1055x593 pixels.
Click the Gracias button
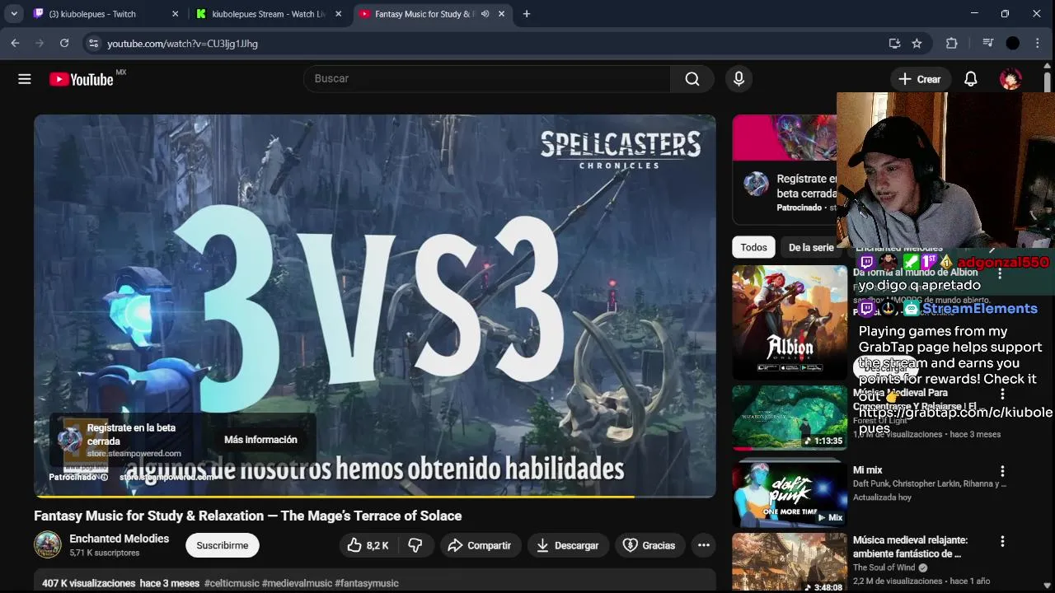tap(649, 545)
